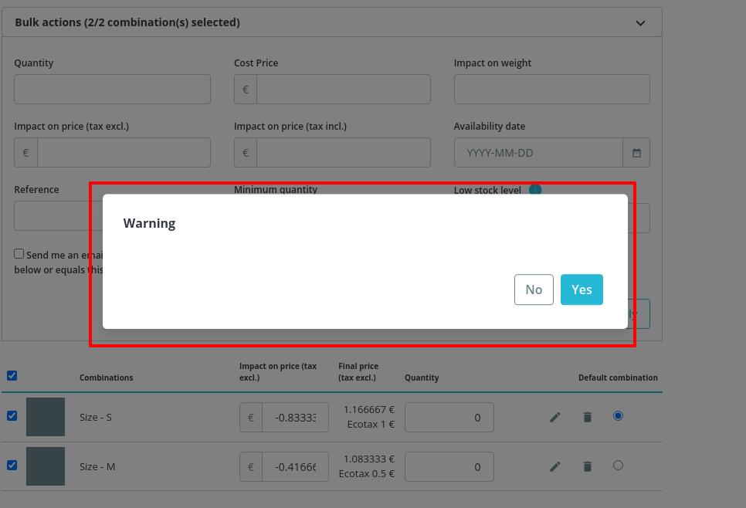Click the euro icon beside Impact on price (tax excl.)
Image resolution: width=746 pixels, height=508 pixels.
pyautogui.click(x=25, y=152)
